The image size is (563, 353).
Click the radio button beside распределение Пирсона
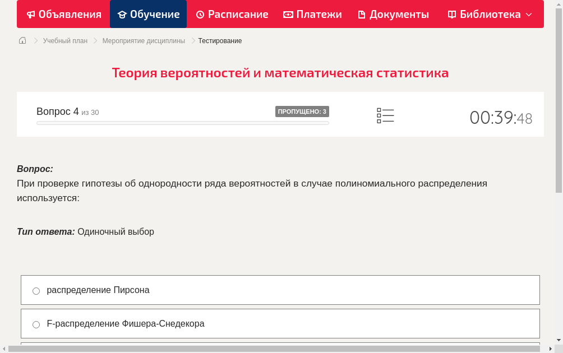tap(36, 291)
